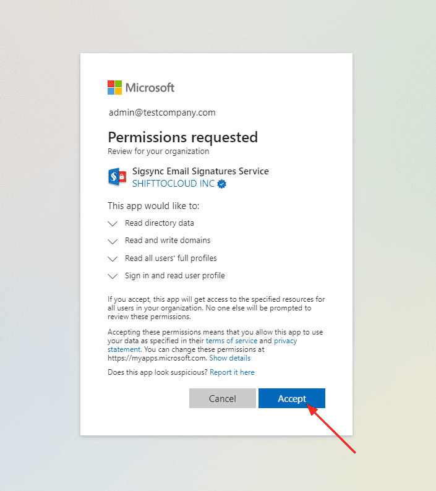This screenshot has height=491, width=436.
Task: Click the Report it here link
Action: pos(232,372)
